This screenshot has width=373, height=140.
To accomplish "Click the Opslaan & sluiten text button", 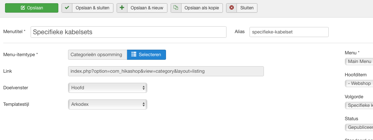I will click(x=93, y=8).
